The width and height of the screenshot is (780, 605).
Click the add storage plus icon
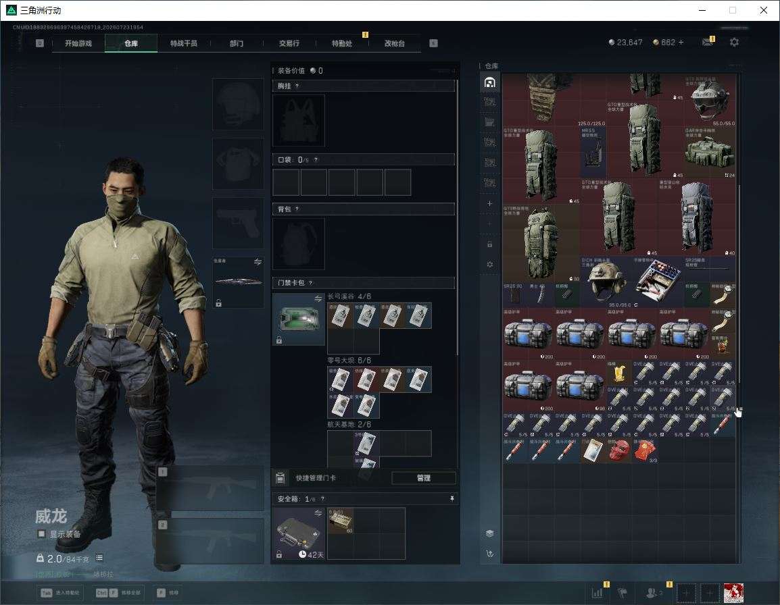(x=489, y=203)
